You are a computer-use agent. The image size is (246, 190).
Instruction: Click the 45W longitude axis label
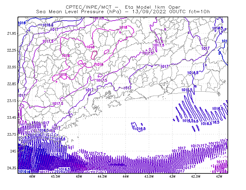tap(79, 176)
